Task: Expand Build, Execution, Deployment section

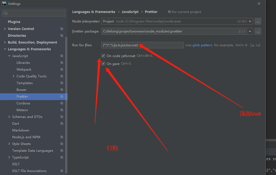Action: tap(5, 42)
